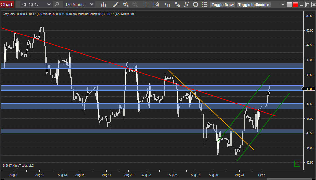Click the Aug 31 date label
The width and height of the screenshot is (316, 180).
click(x=240, y=175)
